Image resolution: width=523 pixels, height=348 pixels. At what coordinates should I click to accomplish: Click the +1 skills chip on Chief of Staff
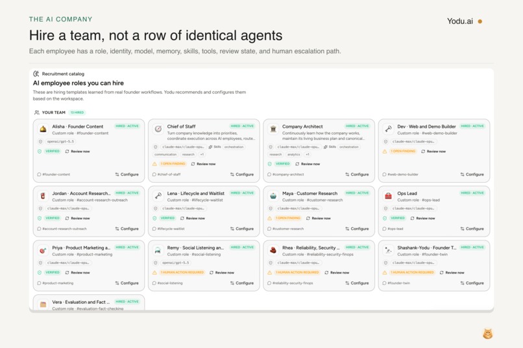pos(202,154)
